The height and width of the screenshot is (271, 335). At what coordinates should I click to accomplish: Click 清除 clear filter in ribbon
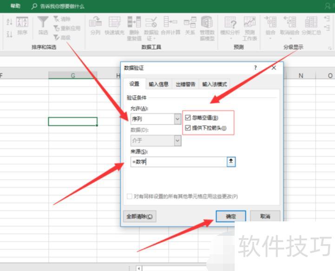[62, 19]
